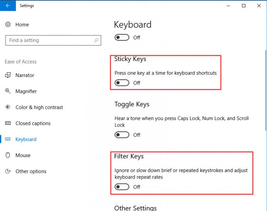Click the back arrow in the title bar
This screenshot has height=211, width=267.
8,6
